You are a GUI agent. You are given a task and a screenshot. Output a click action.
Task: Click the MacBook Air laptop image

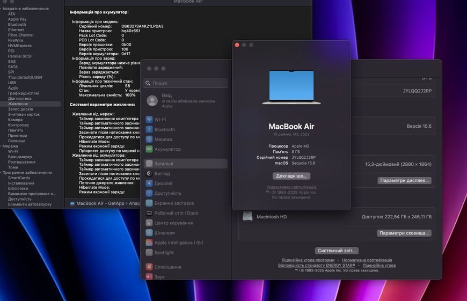(x=291, y=87)
